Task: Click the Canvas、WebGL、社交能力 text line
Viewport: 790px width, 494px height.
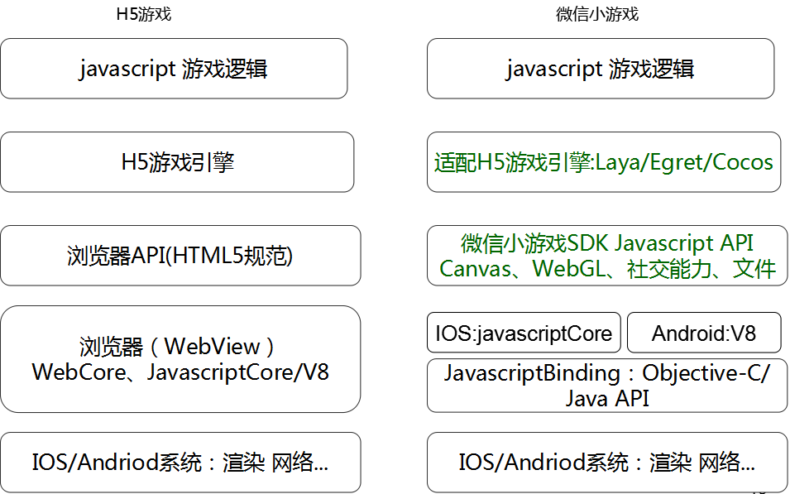Action: coord(607,268)
